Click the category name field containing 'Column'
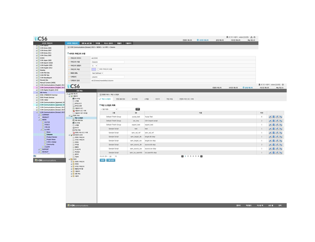 click(107, 62)
